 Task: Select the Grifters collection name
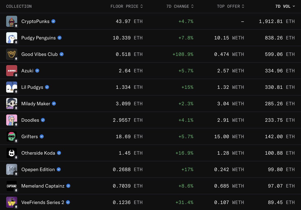(x=30, y=137)
